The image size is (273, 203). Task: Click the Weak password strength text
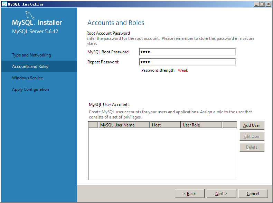click(183, 70)
